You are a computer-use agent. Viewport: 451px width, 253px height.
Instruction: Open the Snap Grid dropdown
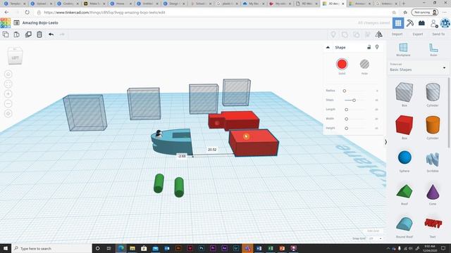pyautogui.click(x=374, y=239)
